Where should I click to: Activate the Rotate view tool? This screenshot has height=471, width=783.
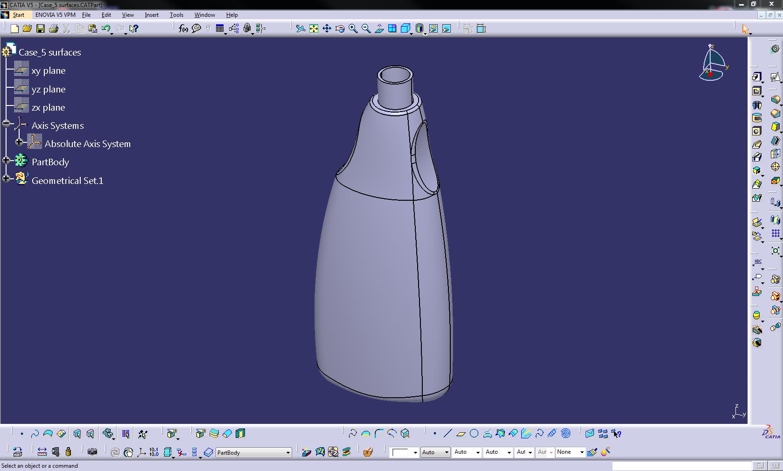[x=340, y=29]
